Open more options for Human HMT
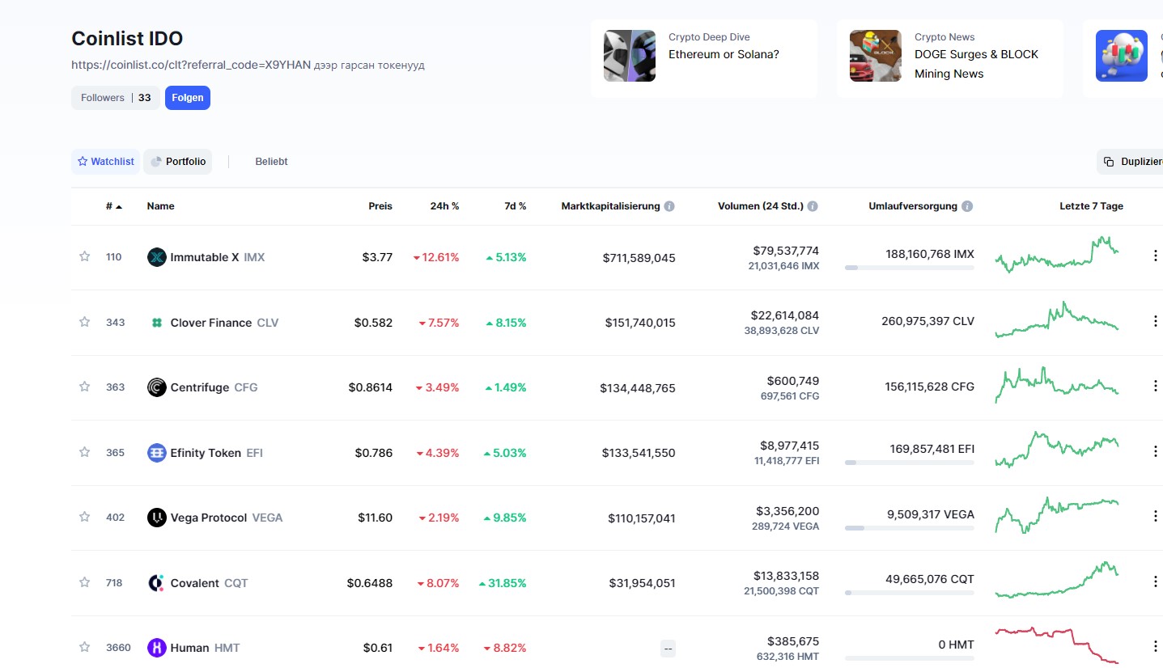The height and width of the screenshot is (668, 1163). pyautogui.click(x=1156, y=646)
